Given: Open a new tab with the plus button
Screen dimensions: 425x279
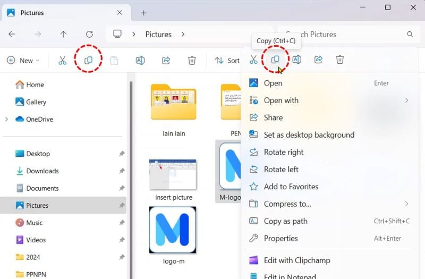Looking at the screenshot, I should pyautogui.click(x=143, y=13).
